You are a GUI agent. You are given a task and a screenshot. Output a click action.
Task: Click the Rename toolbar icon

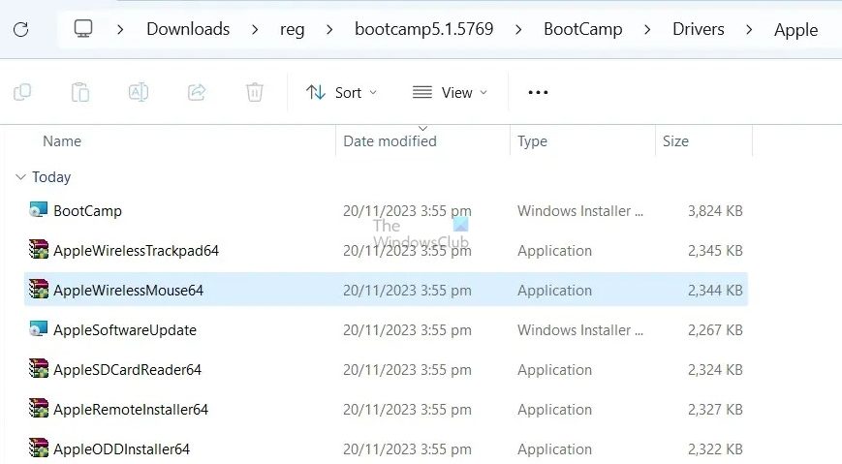tap(139, 92)
